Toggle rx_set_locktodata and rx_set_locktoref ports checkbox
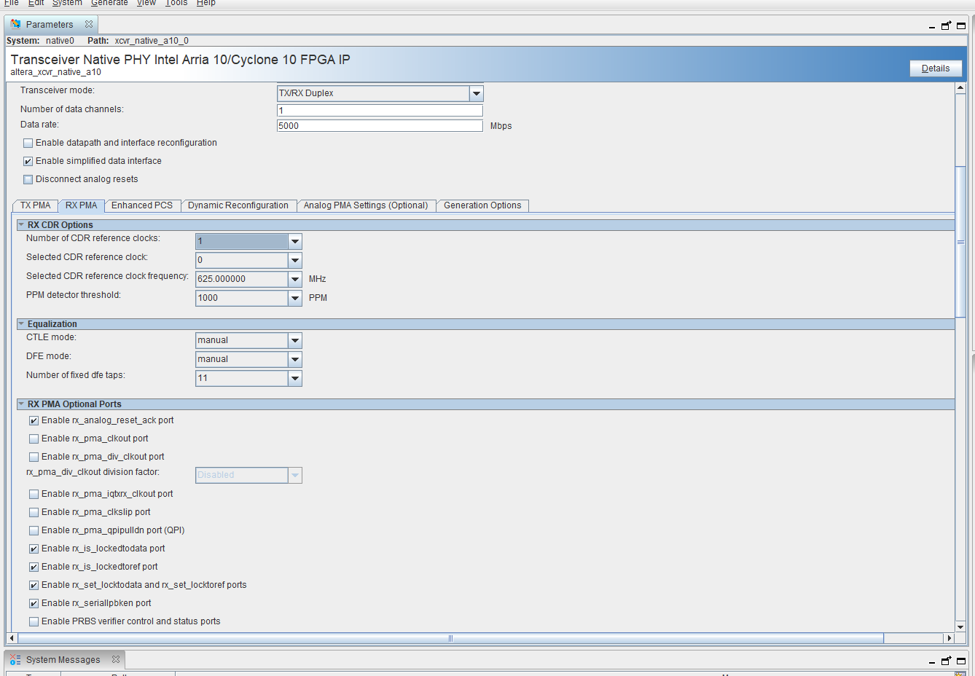Image resolution: width=975 pixels, height=676 pixels. 34,586
